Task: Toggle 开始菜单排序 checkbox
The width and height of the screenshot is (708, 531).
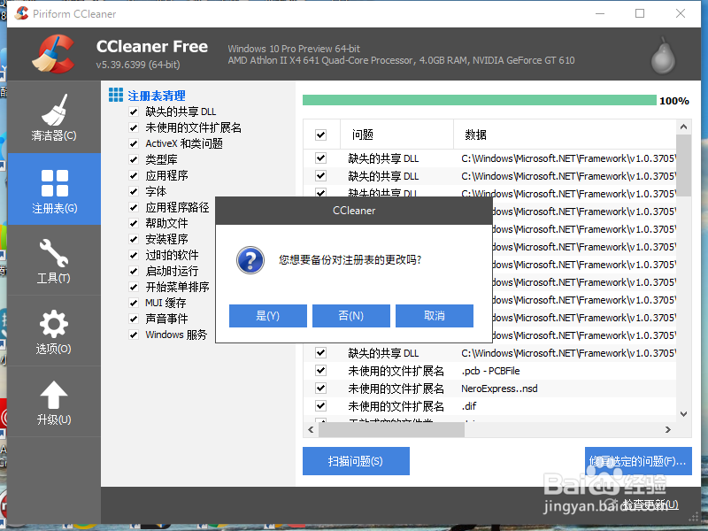Action: [x=134, y=287]
